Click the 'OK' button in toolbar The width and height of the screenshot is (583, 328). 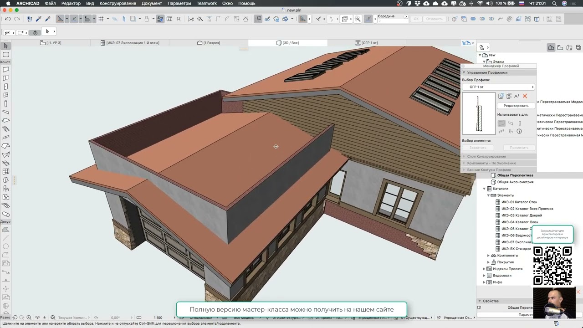416,19
